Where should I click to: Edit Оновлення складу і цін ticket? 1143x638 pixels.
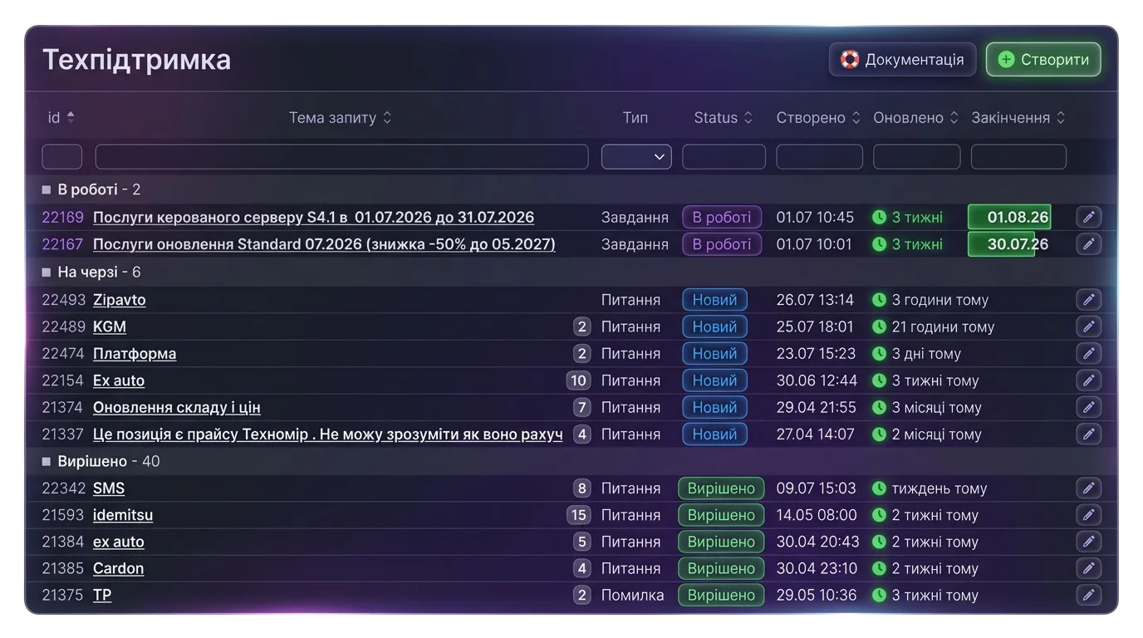point(1088,407)
